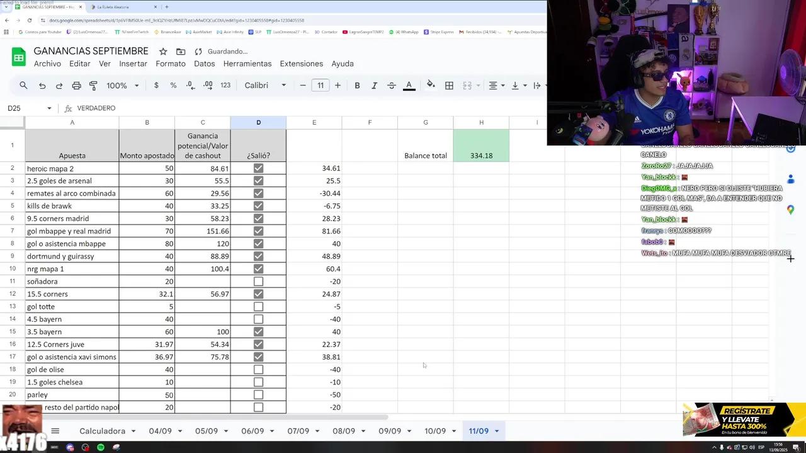806x453 pixels.
Task: Open vertical align dropdown
Action: click(x=518, y=86)
